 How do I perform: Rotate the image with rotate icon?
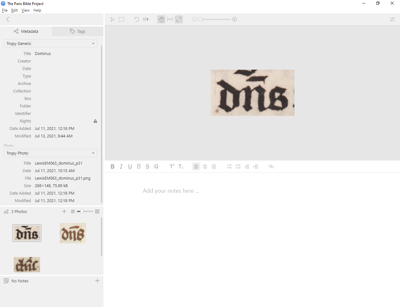[x=137, y=19]
